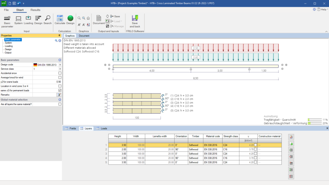This screenshot has height=185, width=329.
Task: Open the Document output icon
Action: pyautogui.click(x=98, y=19)
